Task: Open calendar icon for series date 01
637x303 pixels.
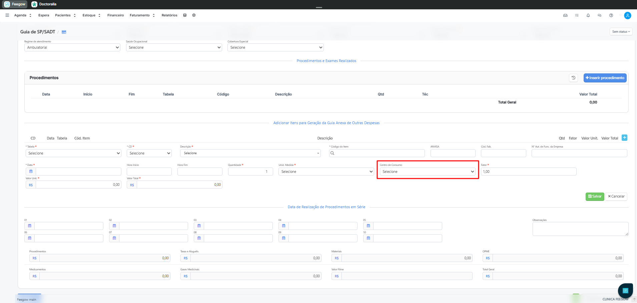Action: pyautogui.click(x=29, y=226)
